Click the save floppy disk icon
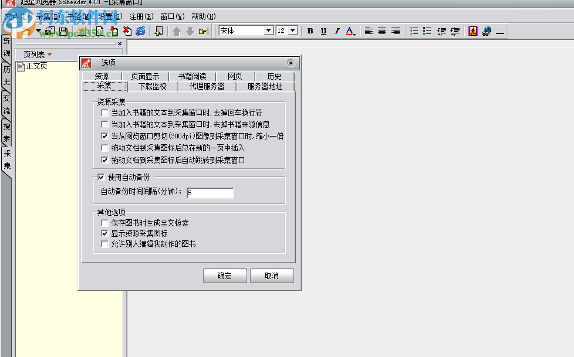The height and width of the screenshot is (357, 574). (x=63, y=32)
